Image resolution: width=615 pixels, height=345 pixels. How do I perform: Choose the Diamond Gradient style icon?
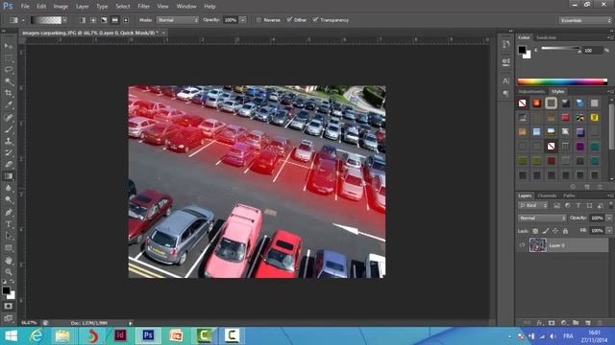click(x=126, y=20)
